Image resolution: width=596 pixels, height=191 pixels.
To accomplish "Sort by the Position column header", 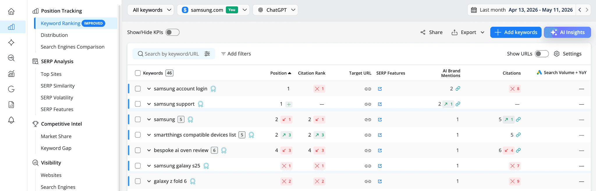I will [x=281, y=73].
